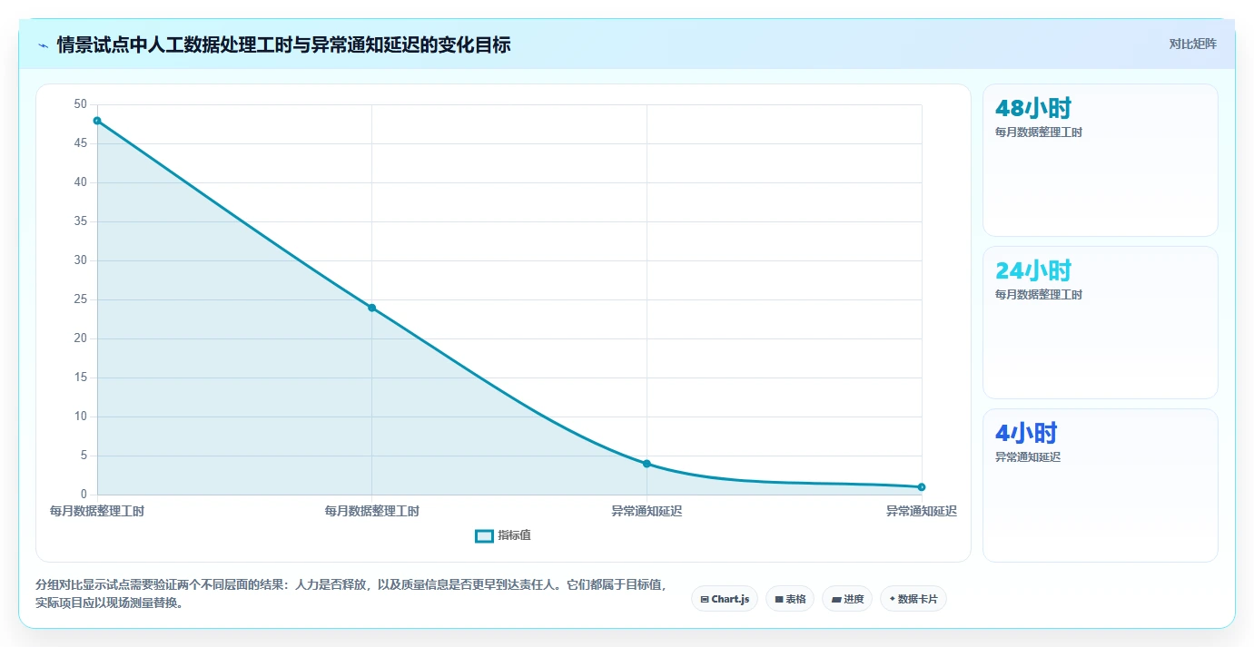Click the lightning icon beside the title
The height and width of the screenshot is (647, 1254).
point(43,44)
